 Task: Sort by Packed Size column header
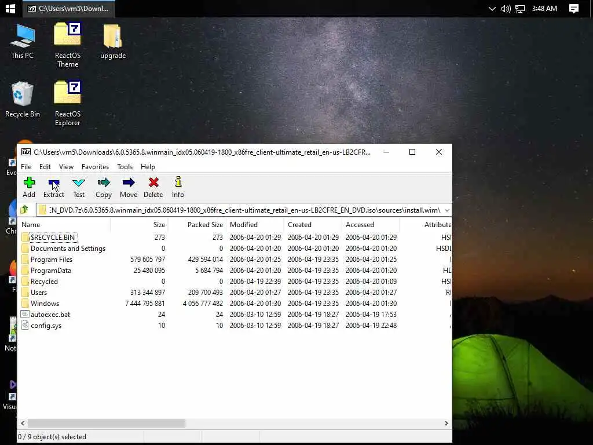click(x=197, y=225)
